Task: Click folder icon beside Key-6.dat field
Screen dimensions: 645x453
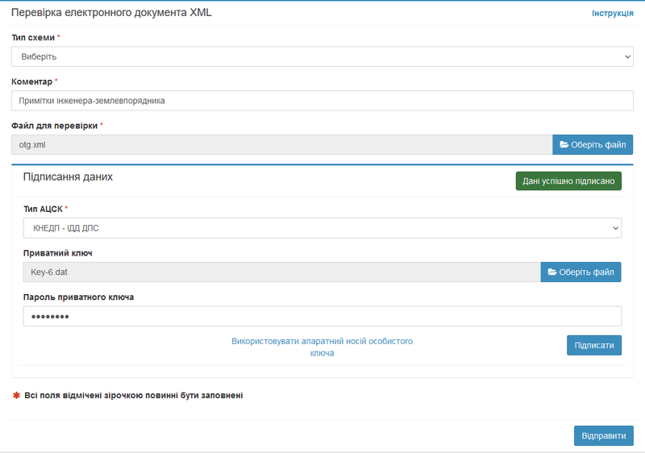Action: click(552, 272)
